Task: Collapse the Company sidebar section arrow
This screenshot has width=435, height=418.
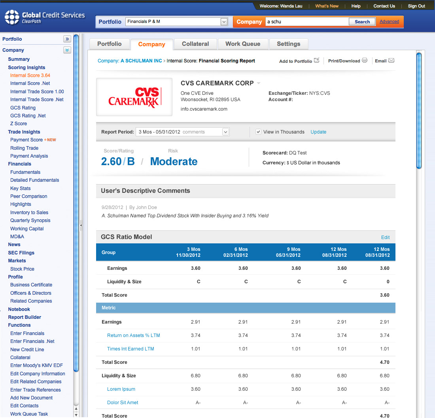Action: (67, 50)
